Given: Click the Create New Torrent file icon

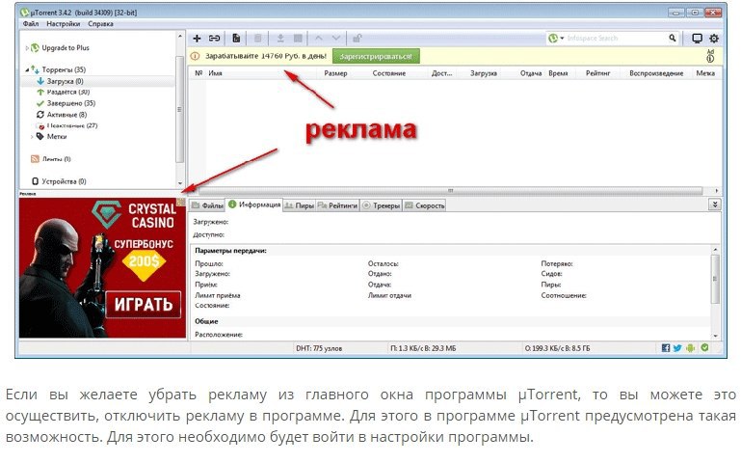Looking at the screenshot, I should coord(236,39).
